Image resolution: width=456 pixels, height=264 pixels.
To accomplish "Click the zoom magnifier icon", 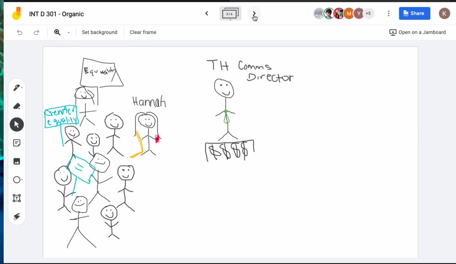I will [x=57, y=32].
